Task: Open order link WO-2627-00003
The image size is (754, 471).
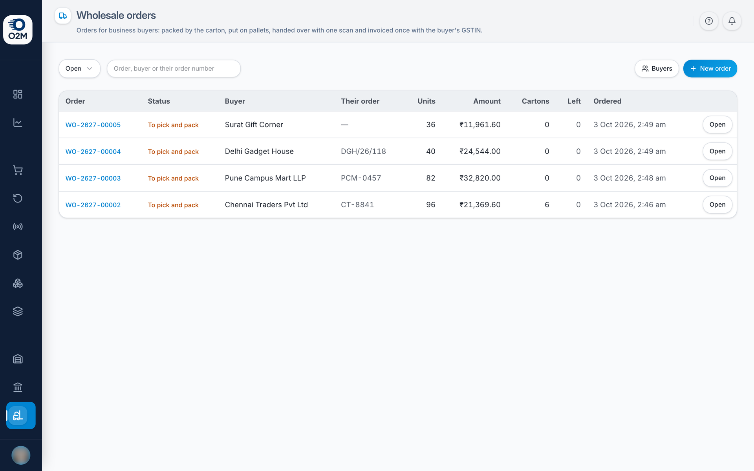Action: click(93, 178)
